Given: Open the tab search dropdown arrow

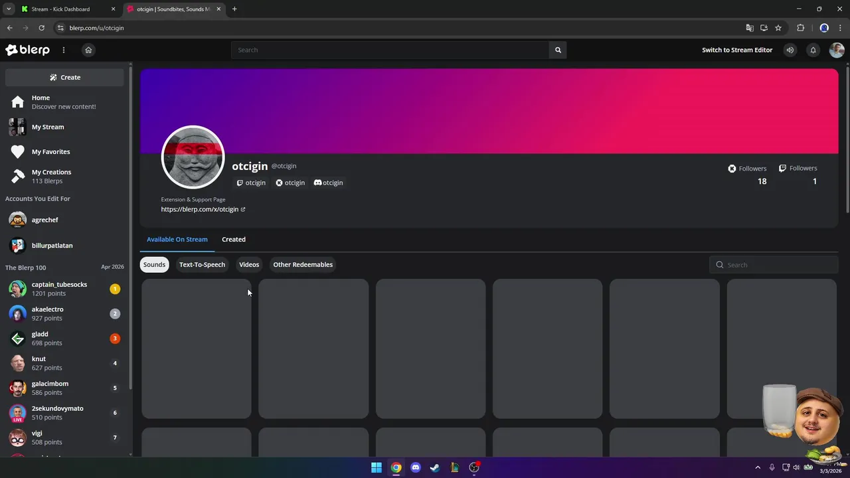Looking at the screenshot, I should 9,9.
